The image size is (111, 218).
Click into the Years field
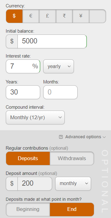point(23,92)
